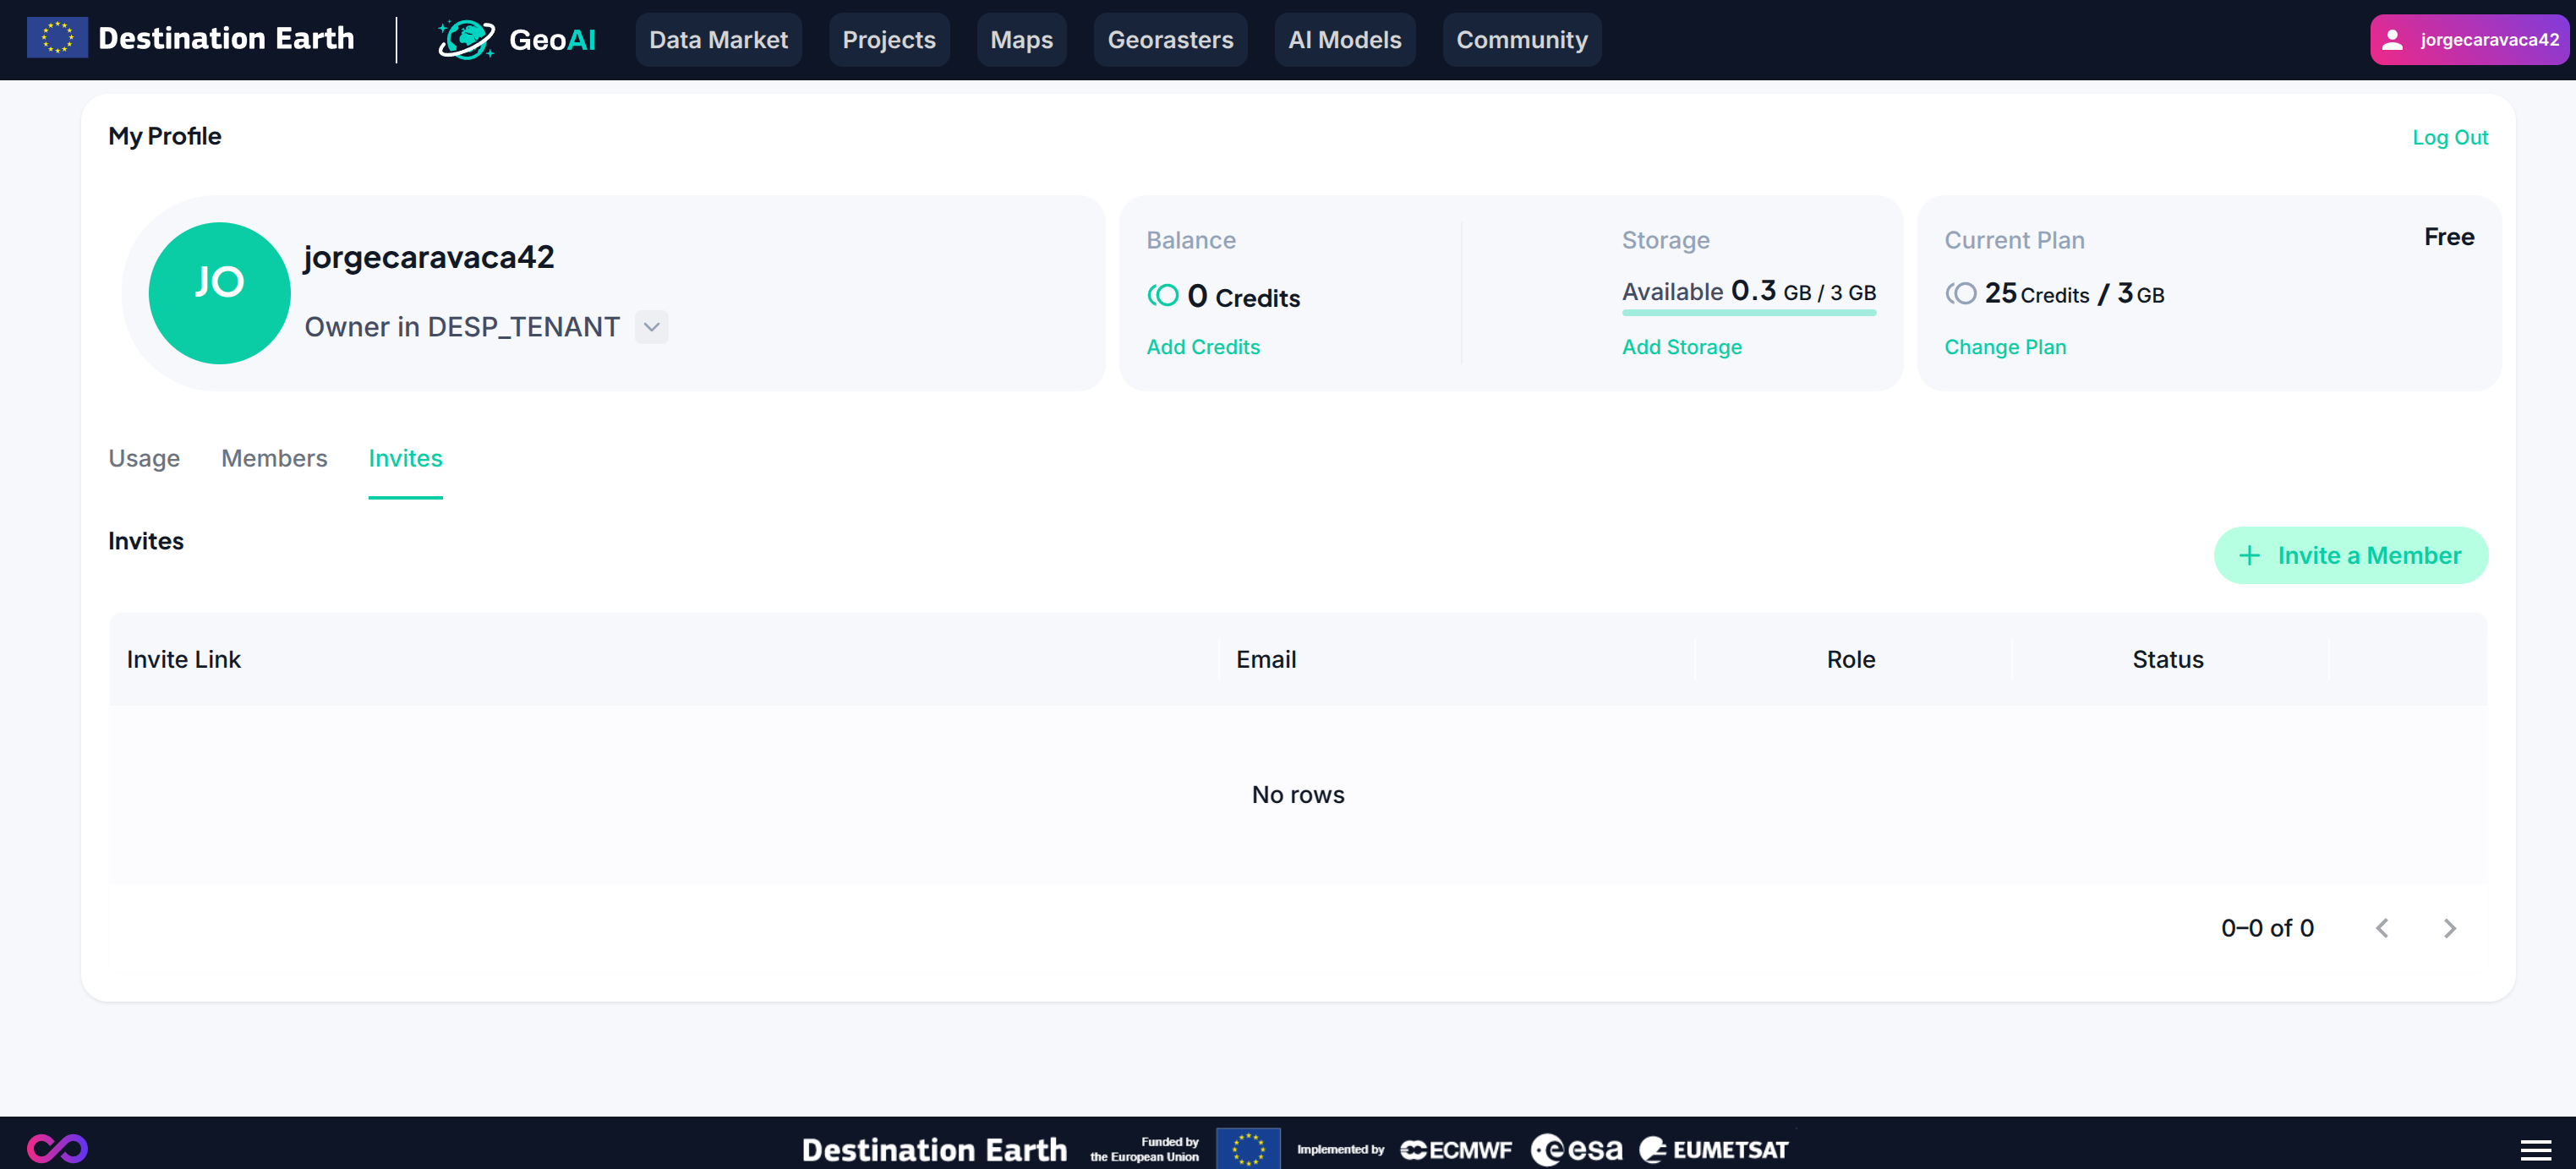Screen dimensions: 2576x1169
Task: Open Change Plan options
Action: [2005, 347]
